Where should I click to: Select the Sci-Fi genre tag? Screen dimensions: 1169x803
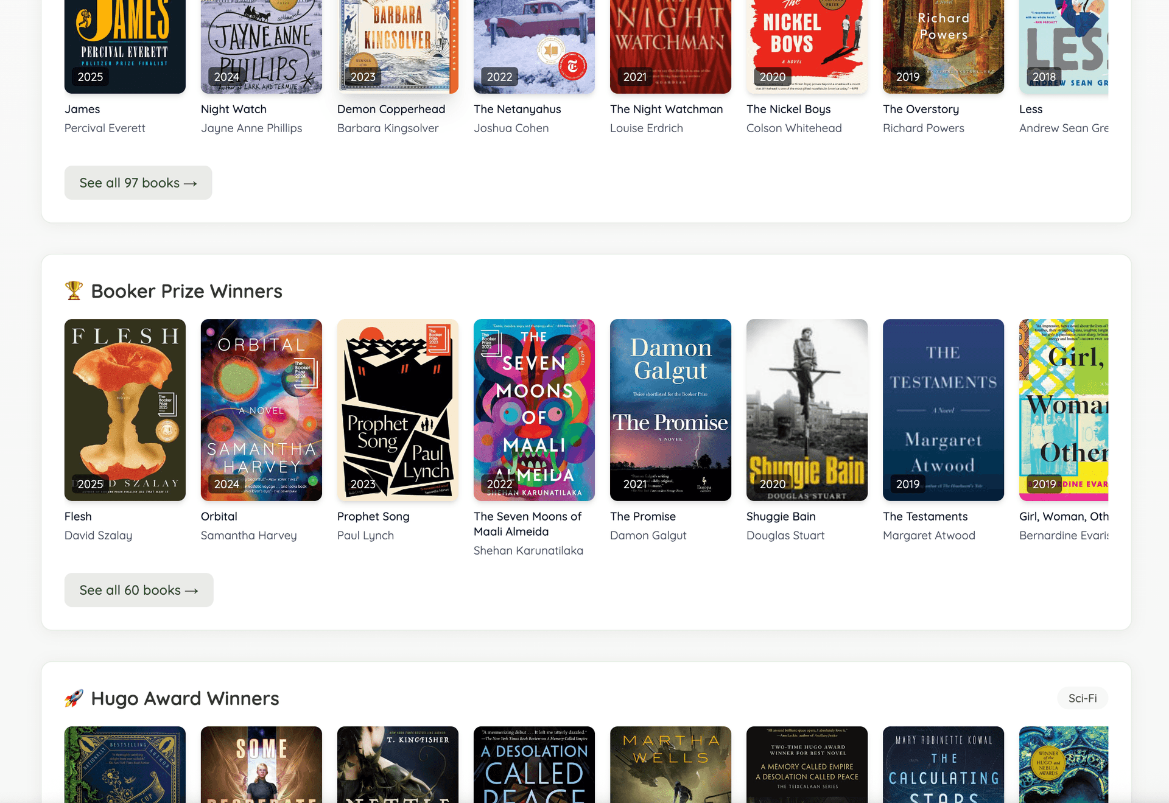click(1082, 698)
